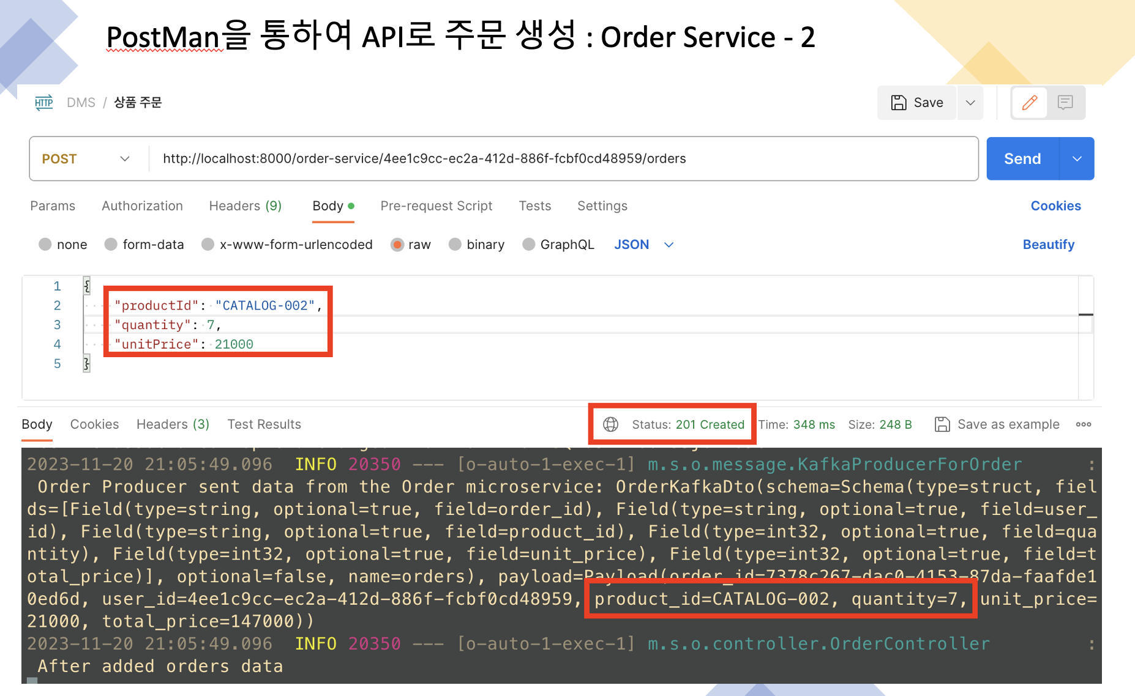Select the pencil edit mode icon
This screenshot has width=1135, height=696.
pyautogui.click(x=1029, y=103)
